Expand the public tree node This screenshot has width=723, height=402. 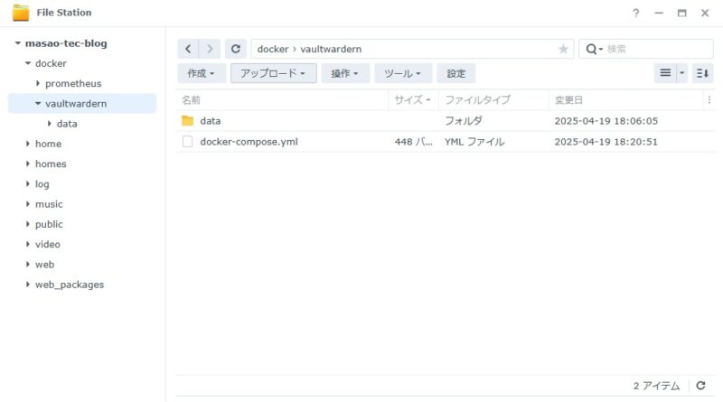[x=28, y=224]
